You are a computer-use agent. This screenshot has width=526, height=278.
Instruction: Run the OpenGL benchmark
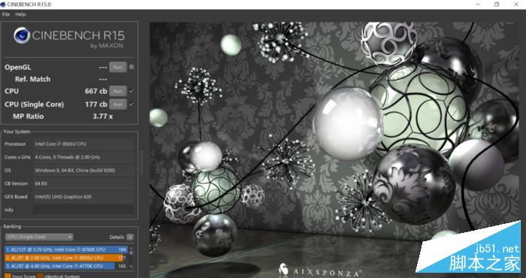118,67
